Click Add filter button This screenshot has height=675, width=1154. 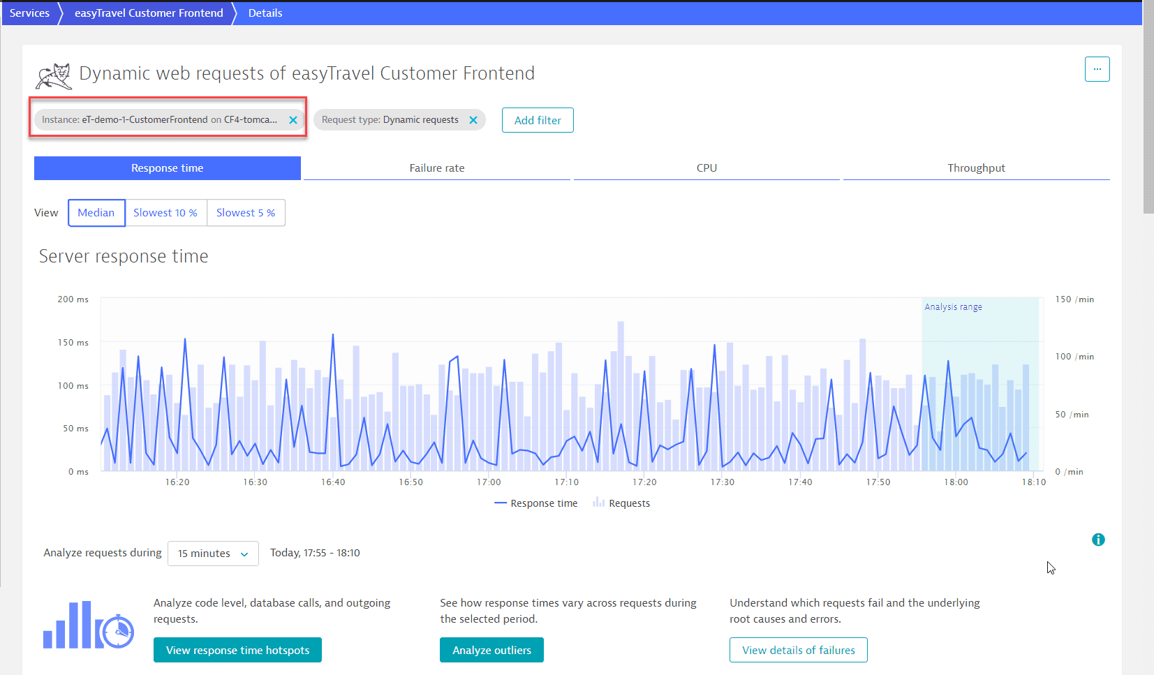point(538,120)
